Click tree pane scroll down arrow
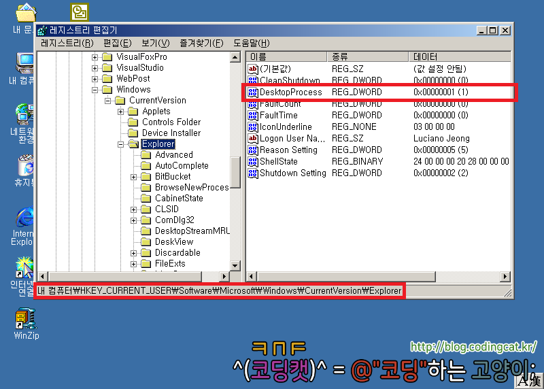Screen dimensions: 544x389 tap(235, 266)
